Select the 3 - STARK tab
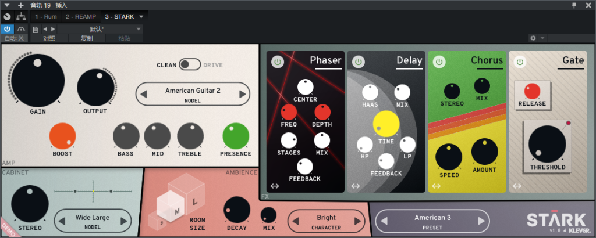 [119, 17]
